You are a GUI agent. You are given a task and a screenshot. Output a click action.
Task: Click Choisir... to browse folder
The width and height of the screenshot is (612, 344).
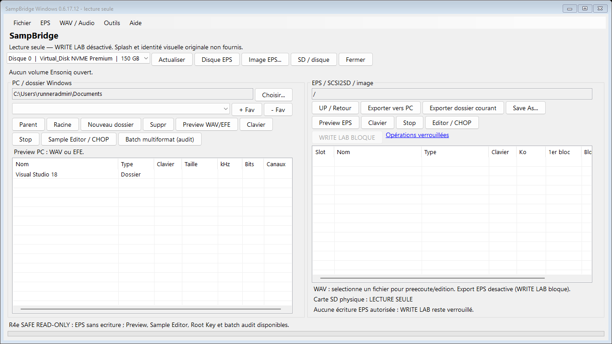pos(274,95)
